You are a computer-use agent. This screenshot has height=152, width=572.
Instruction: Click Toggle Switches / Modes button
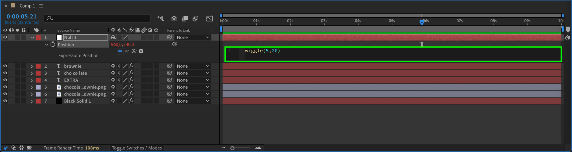coord(137,148)
